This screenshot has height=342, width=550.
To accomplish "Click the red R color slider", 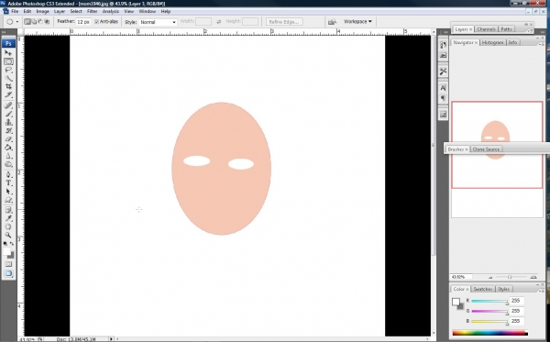I will [x=489, y=301].
